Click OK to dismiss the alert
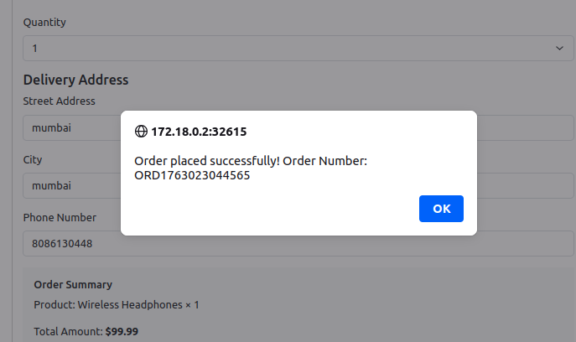Viewport: 576px width, 342px height. coord(441,209)
